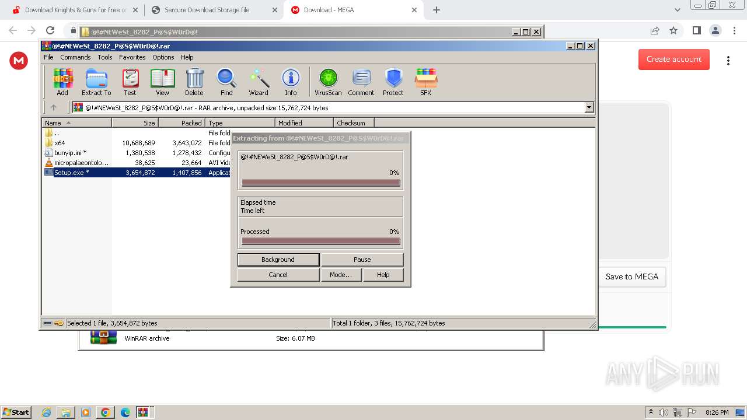This screenshot has height=420, width=747.
Task: Pause the extraction
Action: (x=362, y=260)
